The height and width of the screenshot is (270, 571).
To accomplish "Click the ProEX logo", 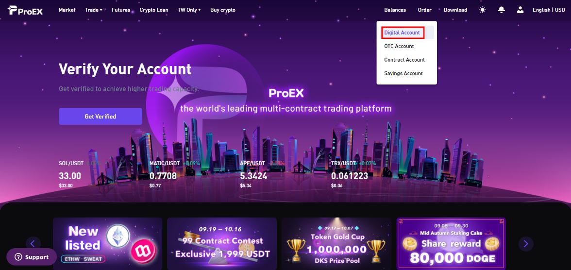I will 25,10.
